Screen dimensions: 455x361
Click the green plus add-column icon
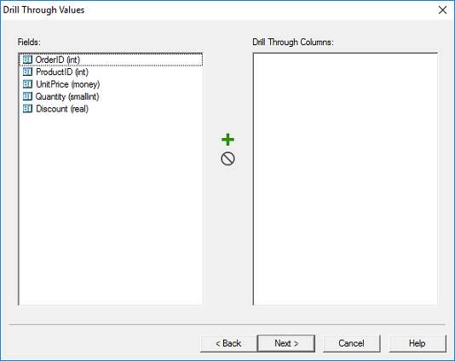pyautogui.click(x=227, y=140)
